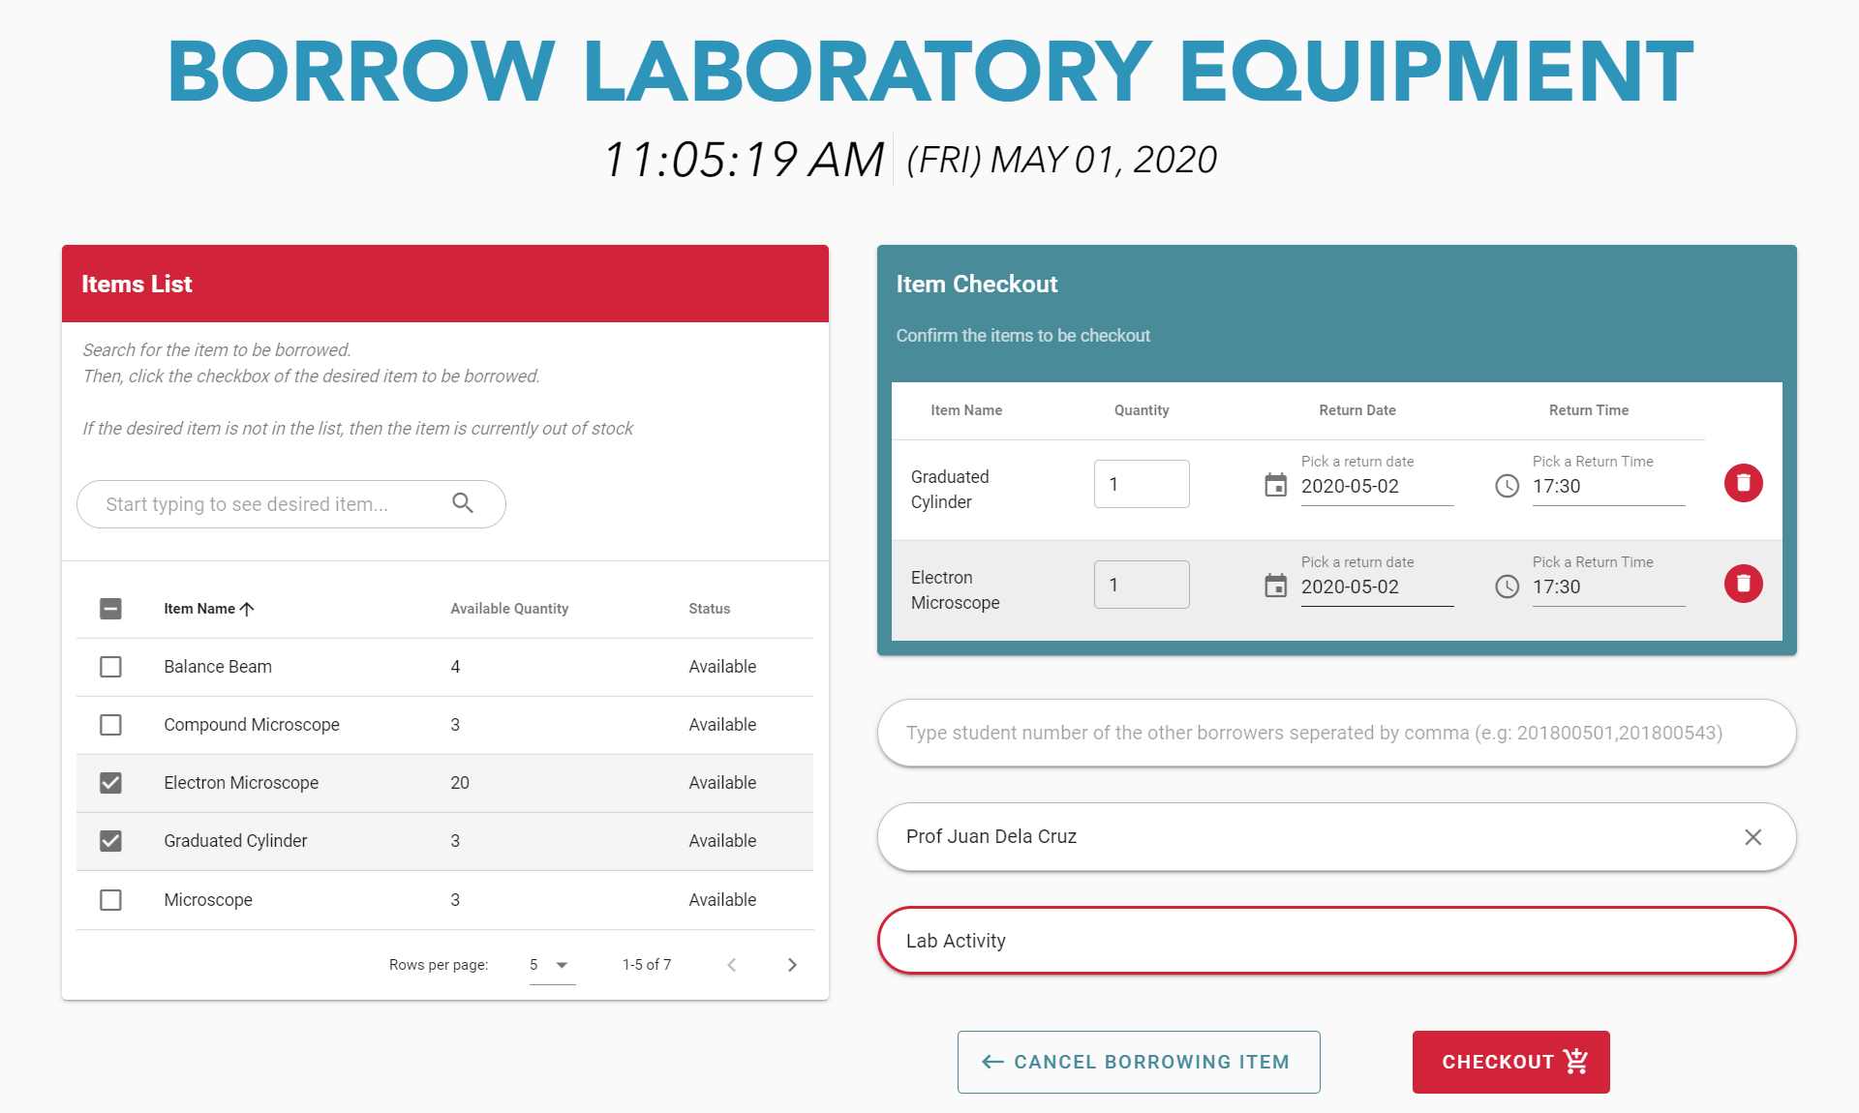This screenshot has width=1859, height=1113.
Task: Check the Balance Beam checkbox
Action: tap(111, 667)
